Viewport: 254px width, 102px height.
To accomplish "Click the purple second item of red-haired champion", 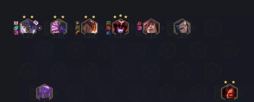I will click(139, 28).
